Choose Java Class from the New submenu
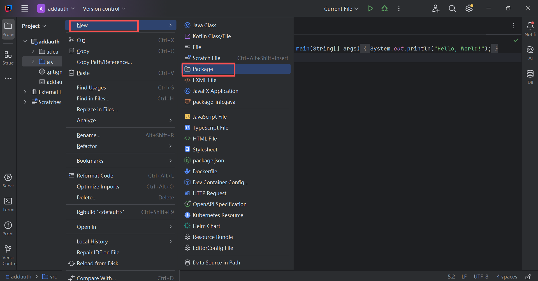The image size is (538, 281). 204,25
